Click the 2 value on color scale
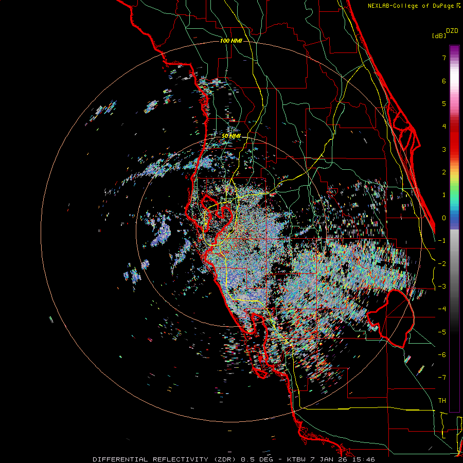This screenshot has width=463, height=463. (444, 172)
